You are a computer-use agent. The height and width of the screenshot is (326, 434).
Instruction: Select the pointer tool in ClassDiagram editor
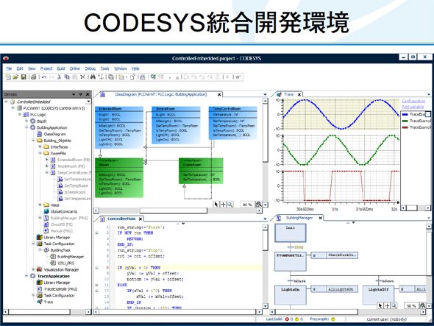click(216, 205)
